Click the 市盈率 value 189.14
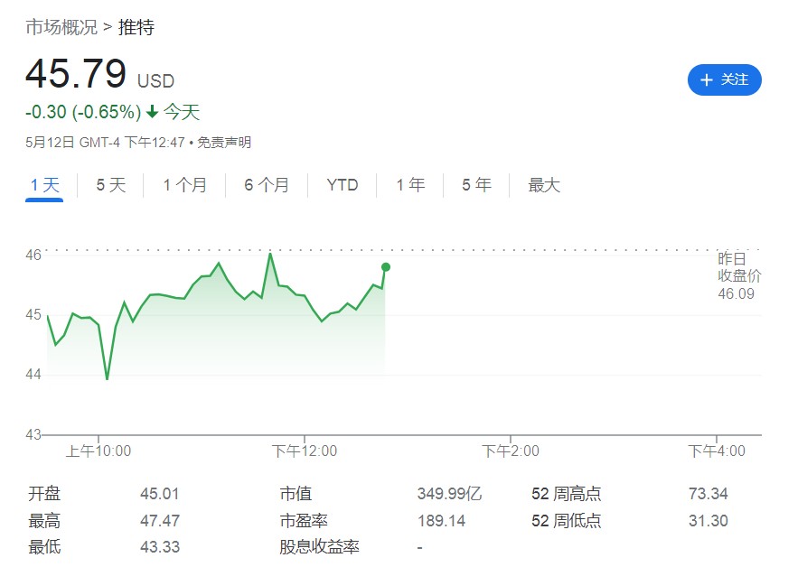Viewport: 807px width, 567px height. tap(441, 521)
